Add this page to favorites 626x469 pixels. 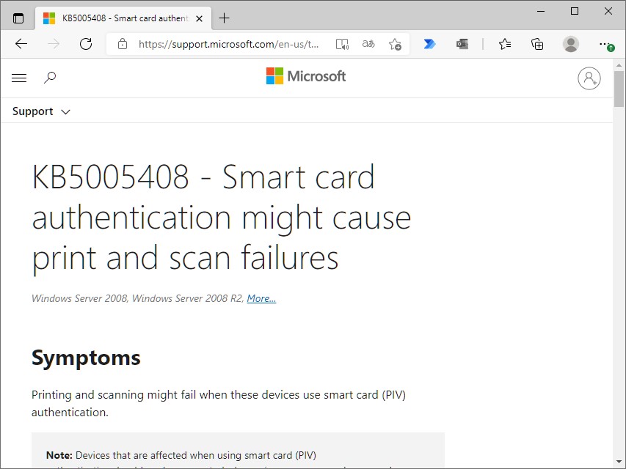[x=395, y=44]
